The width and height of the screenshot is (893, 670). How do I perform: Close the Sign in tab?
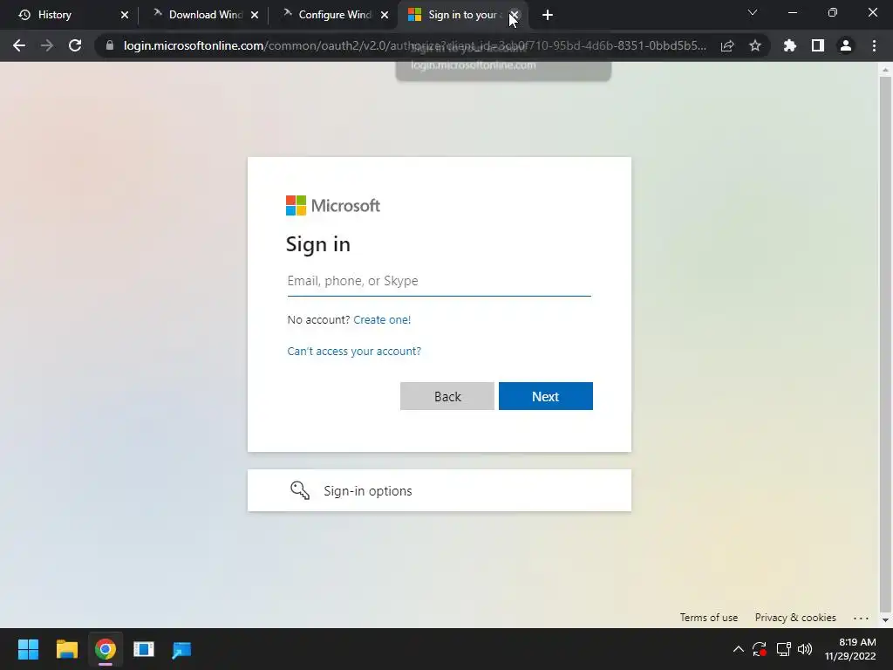point(515,15)
